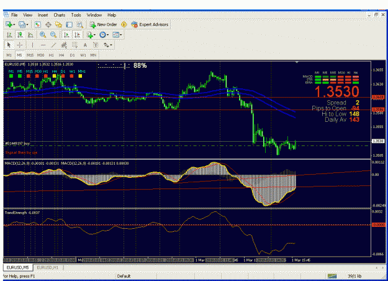Open the View menu
388x281 pixels.
pyautogui.click(x=28, y=15)
